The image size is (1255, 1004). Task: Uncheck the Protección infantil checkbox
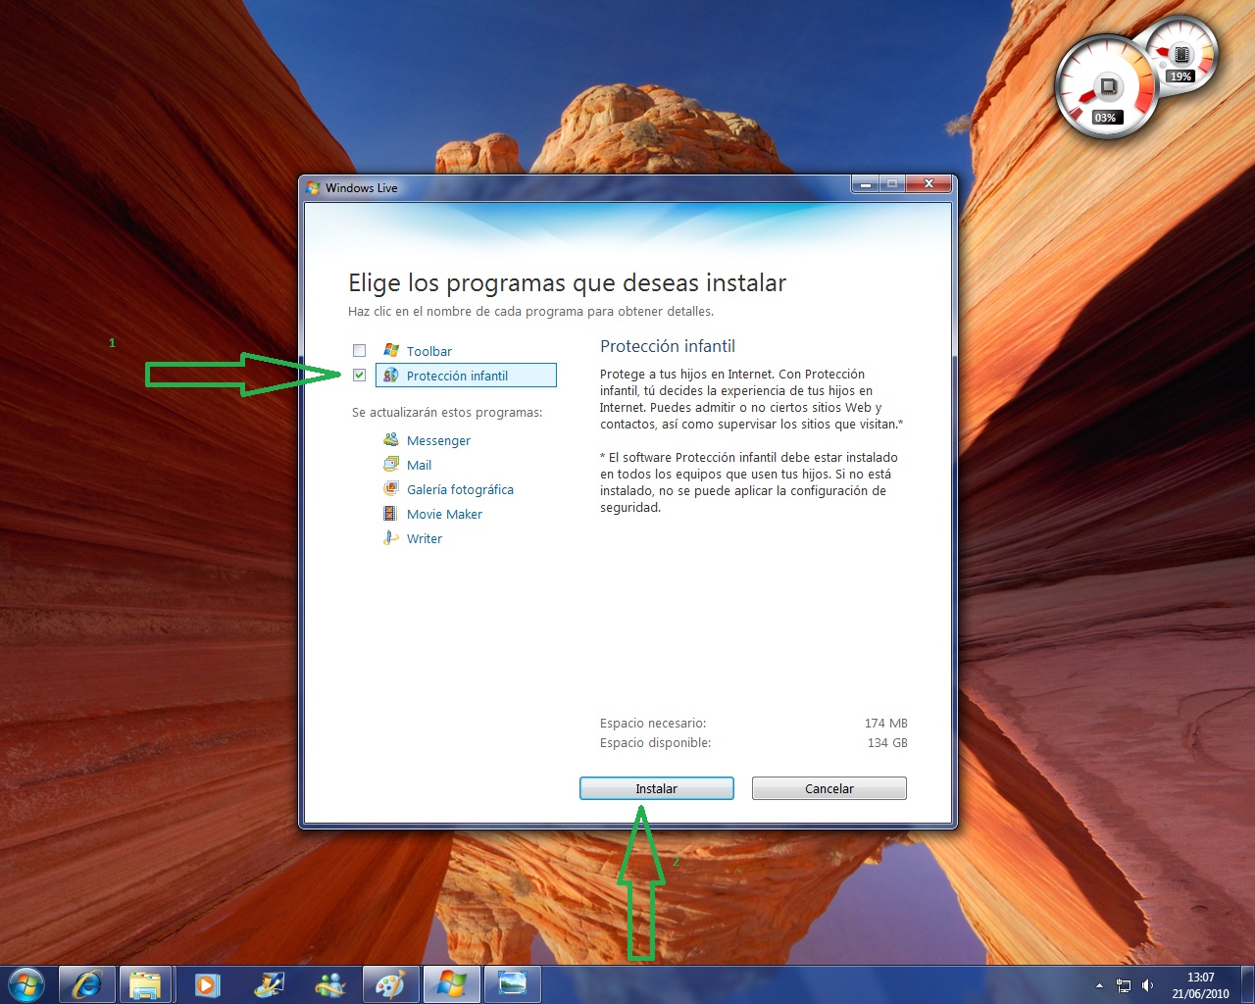tap(359, 375)
